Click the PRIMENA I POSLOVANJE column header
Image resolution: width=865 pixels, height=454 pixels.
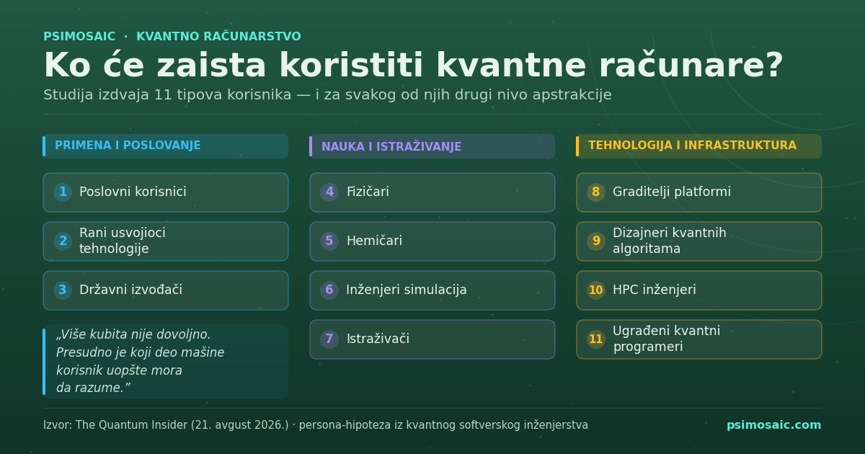(x=166, y=146)
